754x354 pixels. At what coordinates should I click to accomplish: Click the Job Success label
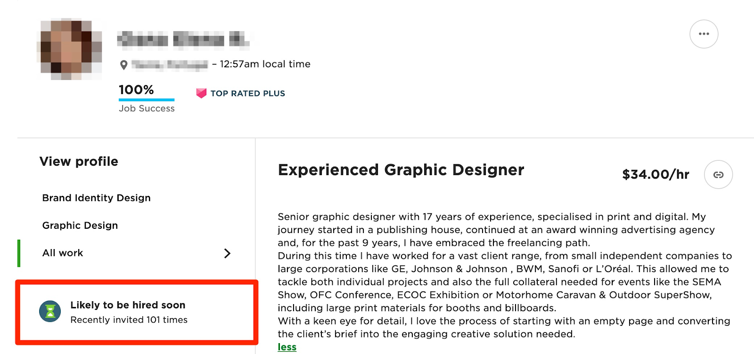[x=147, y=108]
